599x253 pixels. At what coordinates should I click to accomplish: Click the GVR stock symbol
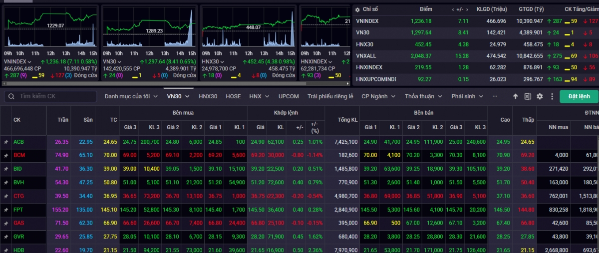point(18,237)
